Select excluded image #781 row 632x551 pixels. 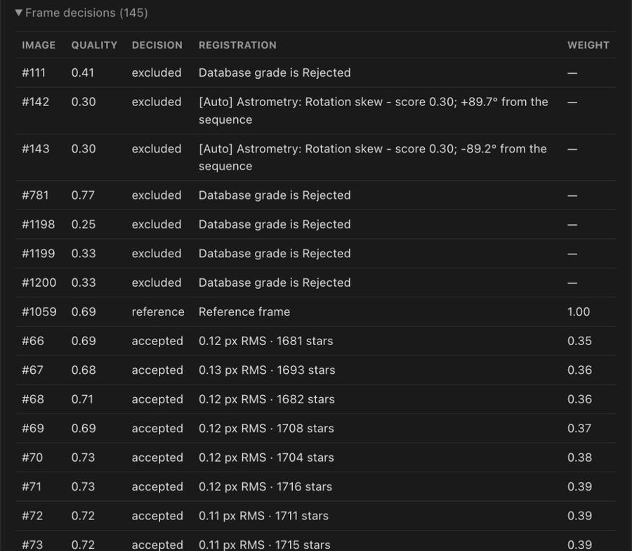coord(315,195)
